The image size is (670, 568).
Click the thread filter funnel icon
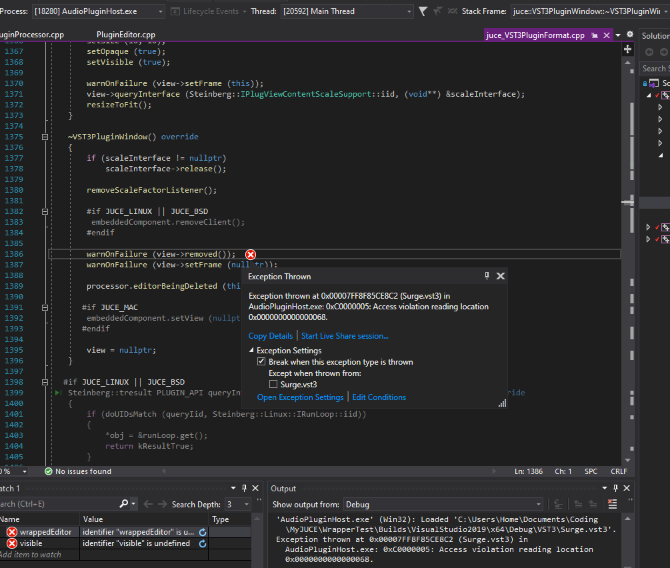coord(423,11)
